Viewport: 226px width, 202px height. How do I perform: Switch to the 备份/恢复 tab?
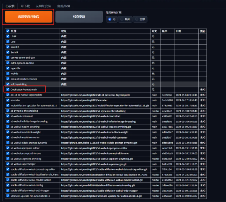click(x=63, y=6)
